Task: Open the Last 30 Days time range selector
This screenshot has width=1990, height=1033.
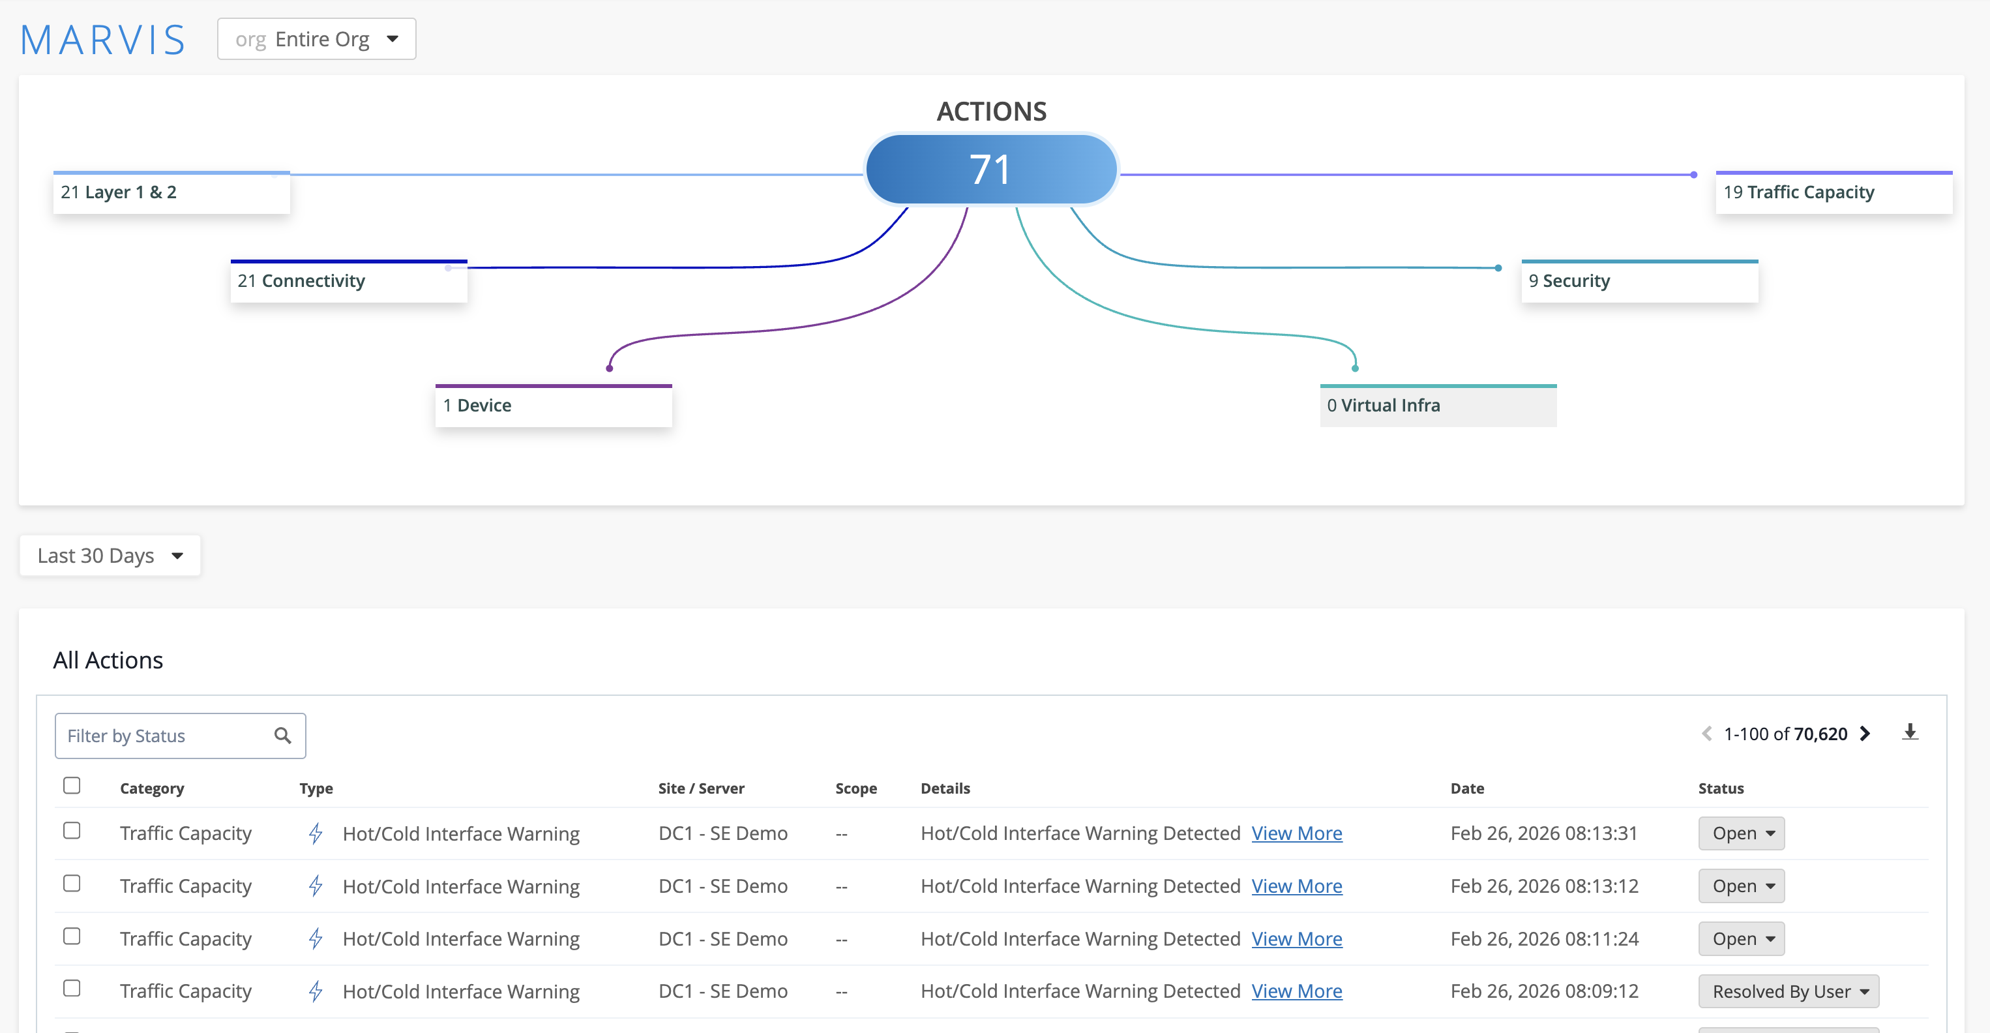Action: [x=109, y=555]
